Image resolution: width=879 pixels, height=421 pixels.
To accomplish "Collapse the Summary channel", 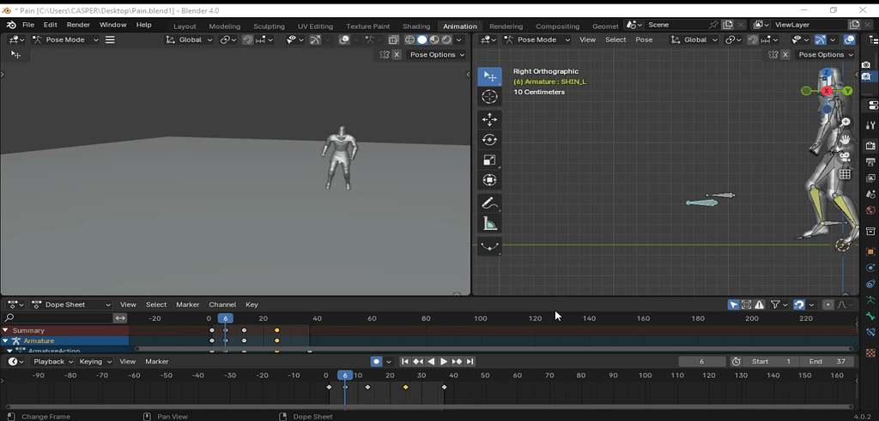I will click(5, 330).
